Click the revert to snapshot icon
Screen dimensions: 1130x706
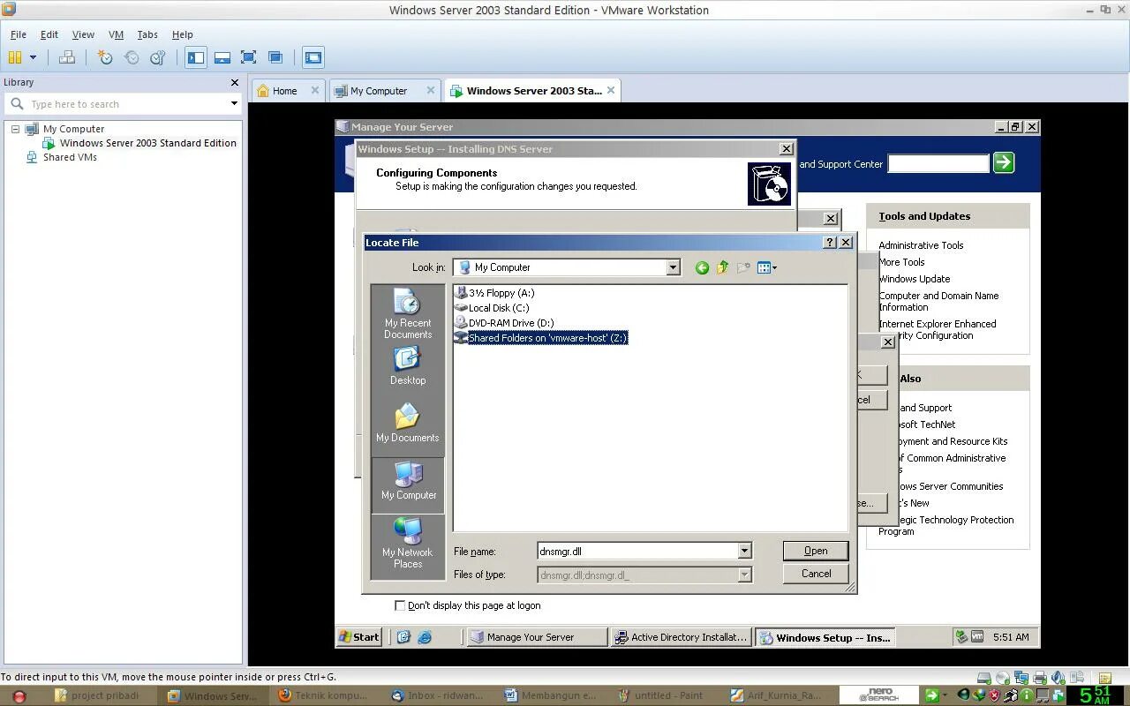(132, 57)
